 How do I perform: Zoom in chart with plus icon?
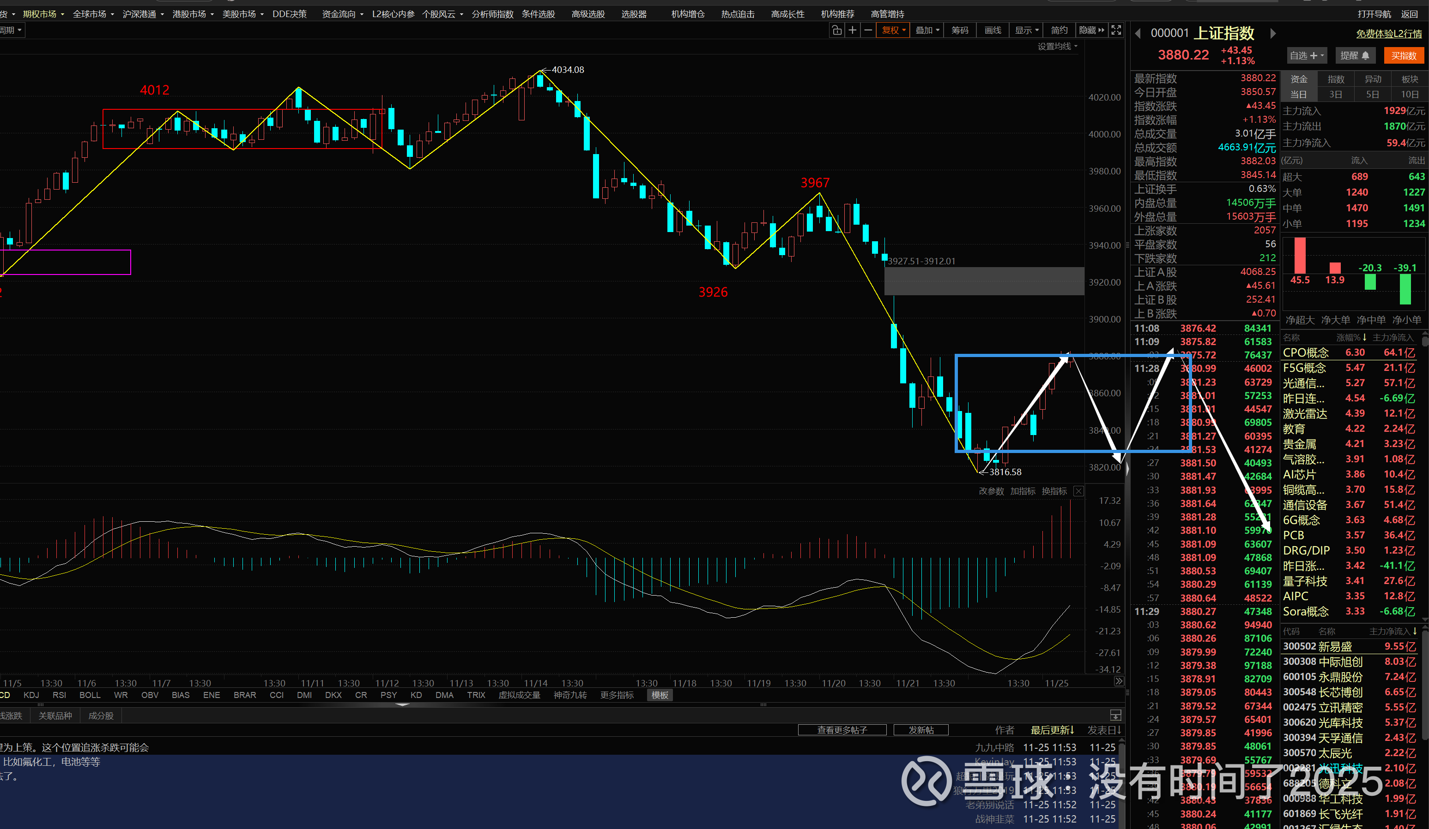852,30
